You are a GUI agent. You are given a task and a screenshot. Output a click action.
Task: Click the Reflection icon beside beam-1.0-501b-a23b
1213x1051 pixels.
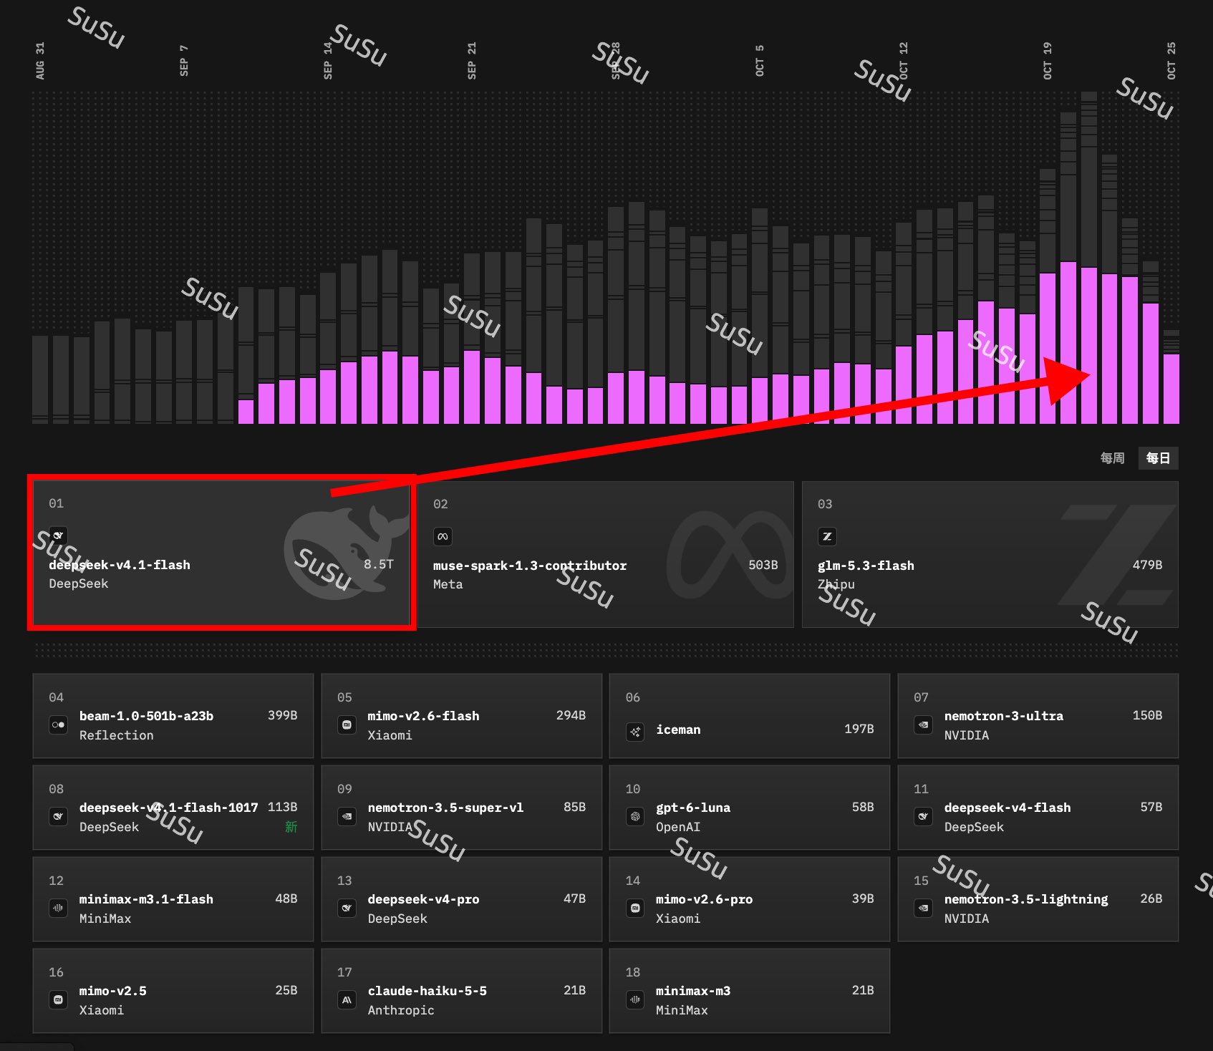tap(58, 725)
